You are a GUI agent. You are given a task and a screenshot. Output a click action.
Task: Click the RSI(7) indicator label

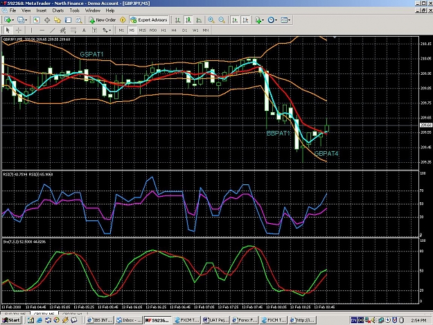[15, 174]
